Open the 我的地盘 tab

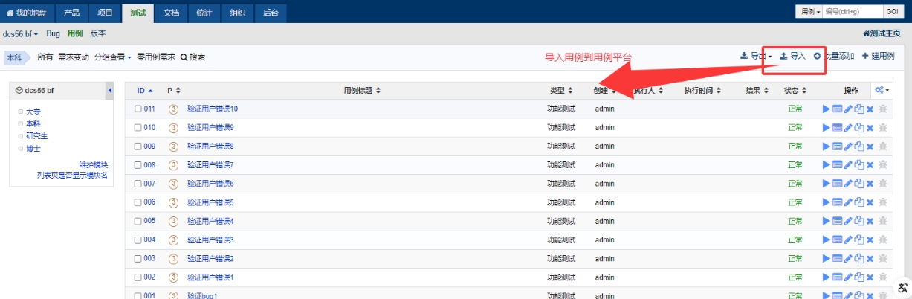[x=27, y=13]
